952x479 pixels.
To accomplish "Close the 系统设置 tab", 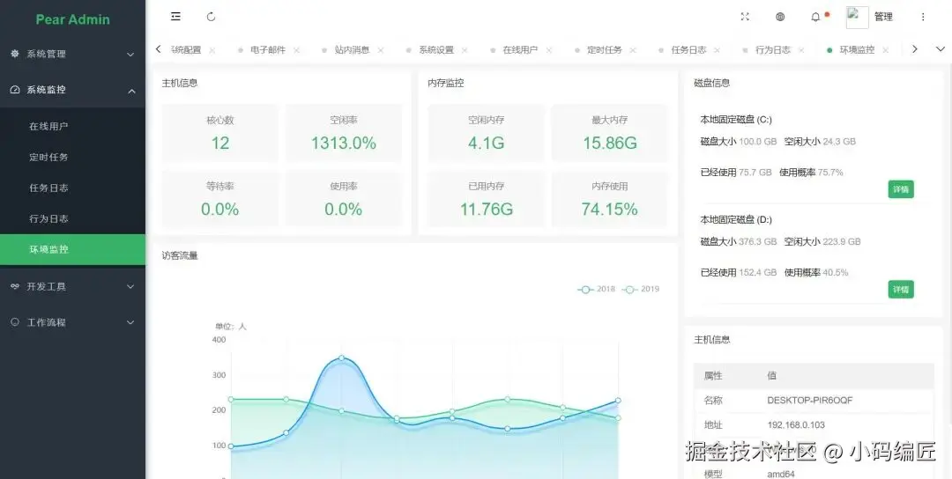I will (465, 50).
